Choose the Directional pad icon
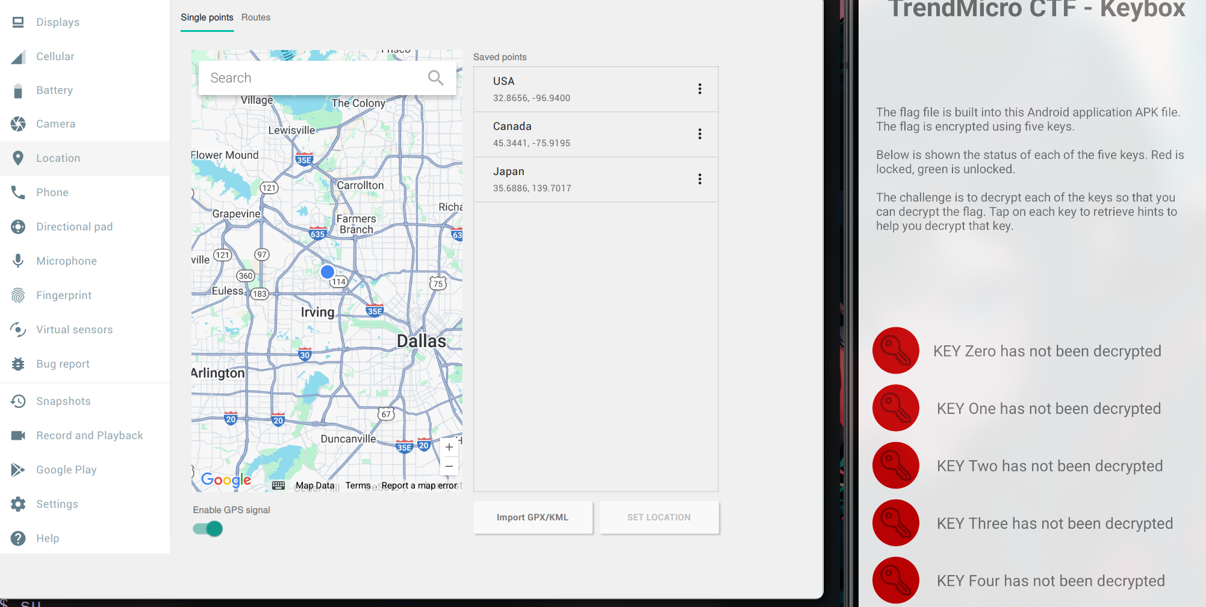1206x607 pixels. [18, 227]
